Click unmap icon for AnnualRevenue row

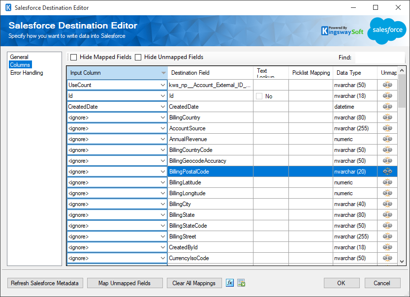pos(387,139)
